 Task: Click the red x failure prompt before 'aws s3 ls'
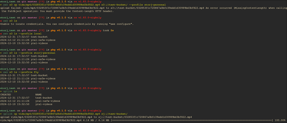1,21
